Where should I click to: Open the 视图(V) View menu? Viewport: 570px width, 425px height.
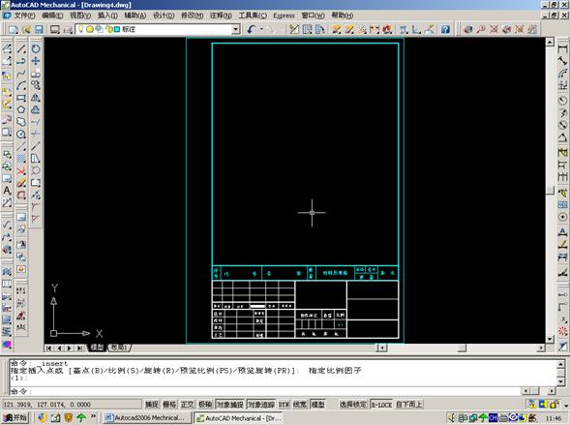80,15
